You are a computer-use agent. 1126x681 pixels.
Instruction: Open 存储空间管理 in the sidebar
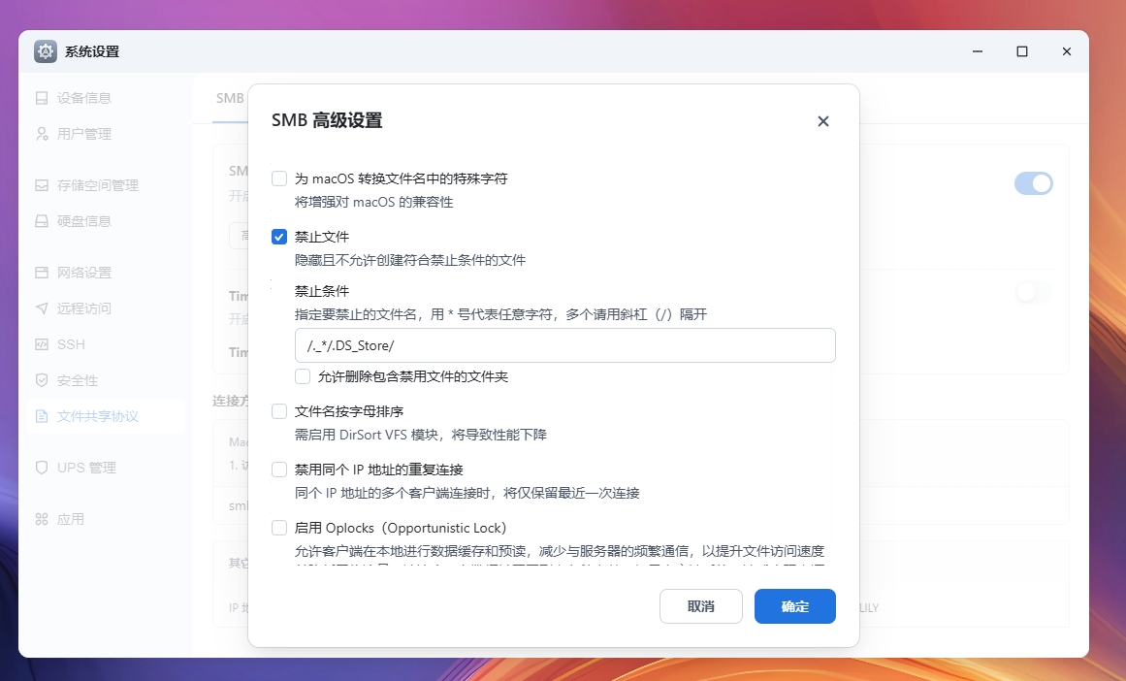105,185
